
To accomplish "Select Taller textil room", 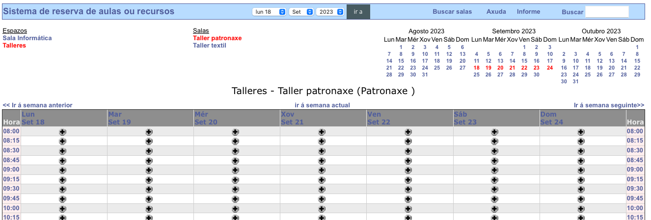I will click(210, 46).
